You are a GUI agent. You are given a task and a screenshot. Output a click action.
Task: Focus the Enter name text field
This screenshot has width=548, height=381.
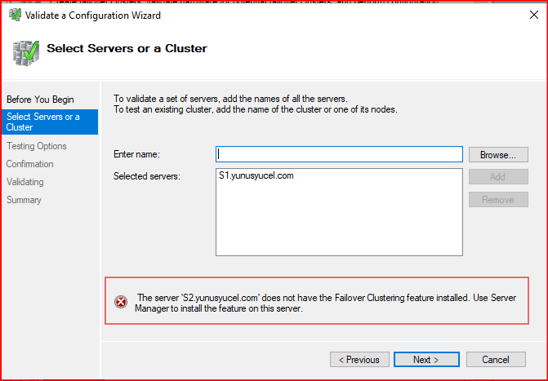click(339, 154)
